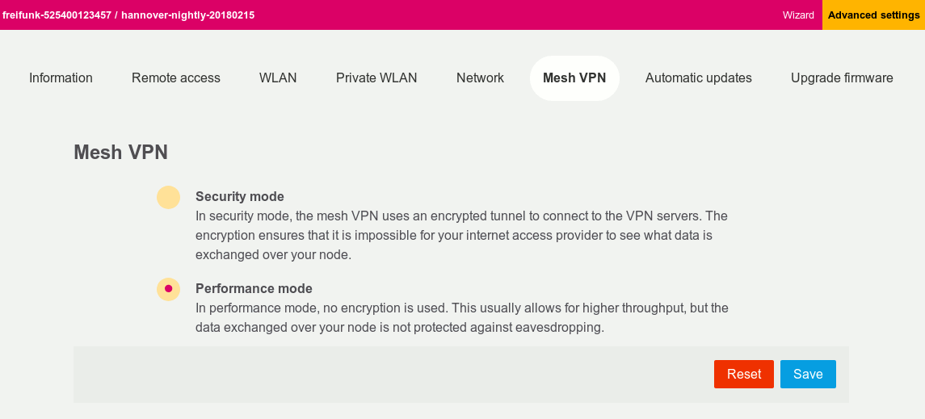Select the Security mode radio button

click(168, 197)
